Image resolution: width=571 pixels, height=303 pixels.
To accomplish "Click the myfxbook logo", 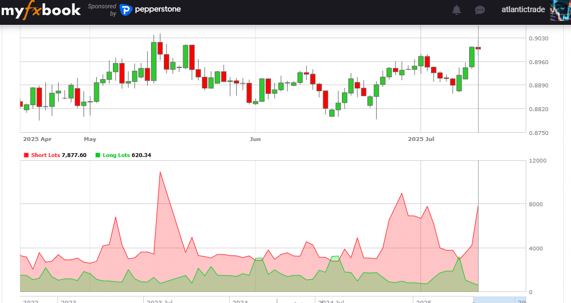I will click(40, 10).
